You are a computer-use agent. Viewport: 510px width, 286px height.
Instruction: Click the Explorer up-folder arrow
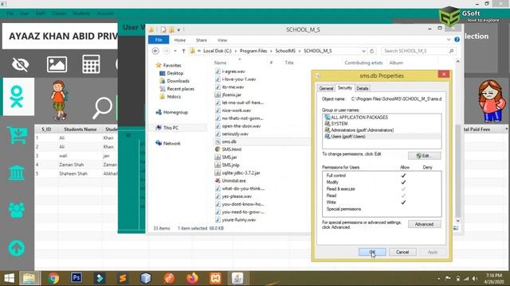[183, 51]
